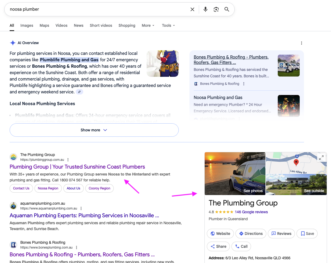Click the Noosa Region sitelink chip
331x263 pixels.
48,188
